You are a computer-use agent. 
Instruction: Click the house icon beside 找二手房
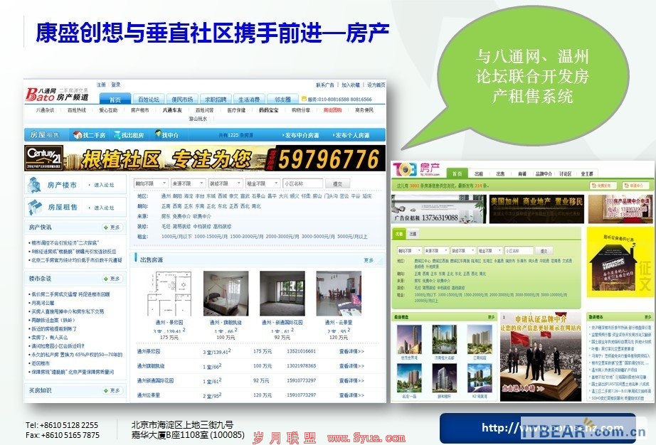[77, 135]
